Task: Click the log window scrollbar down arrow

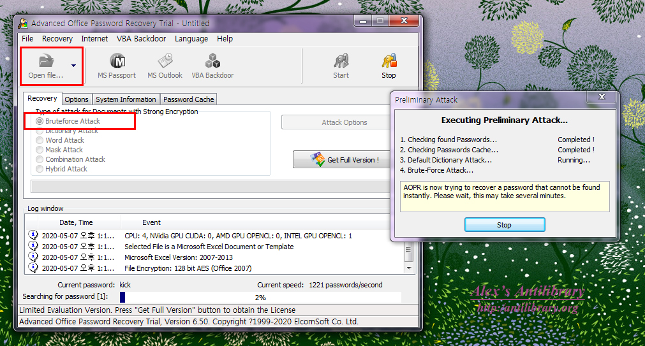Action: (409, 268)
